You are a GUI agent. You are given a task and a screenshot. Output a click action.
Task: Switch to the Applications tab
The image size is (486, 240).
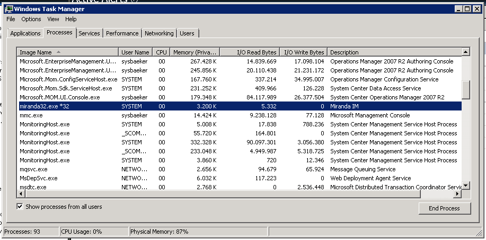(x=25, y=33)
